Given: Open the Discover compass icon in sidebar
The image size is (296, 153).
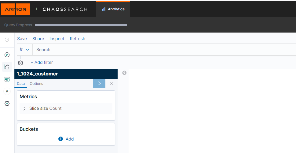Looking at the screenshot, I should [7, 55].
